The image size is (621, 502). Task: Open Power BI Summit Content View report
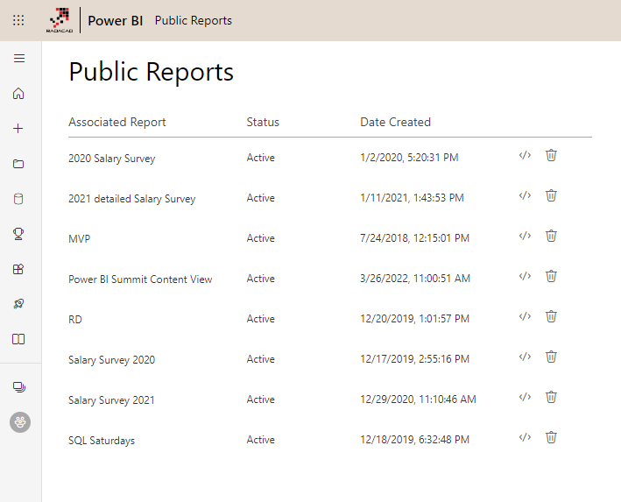click(x=140, y=279)
